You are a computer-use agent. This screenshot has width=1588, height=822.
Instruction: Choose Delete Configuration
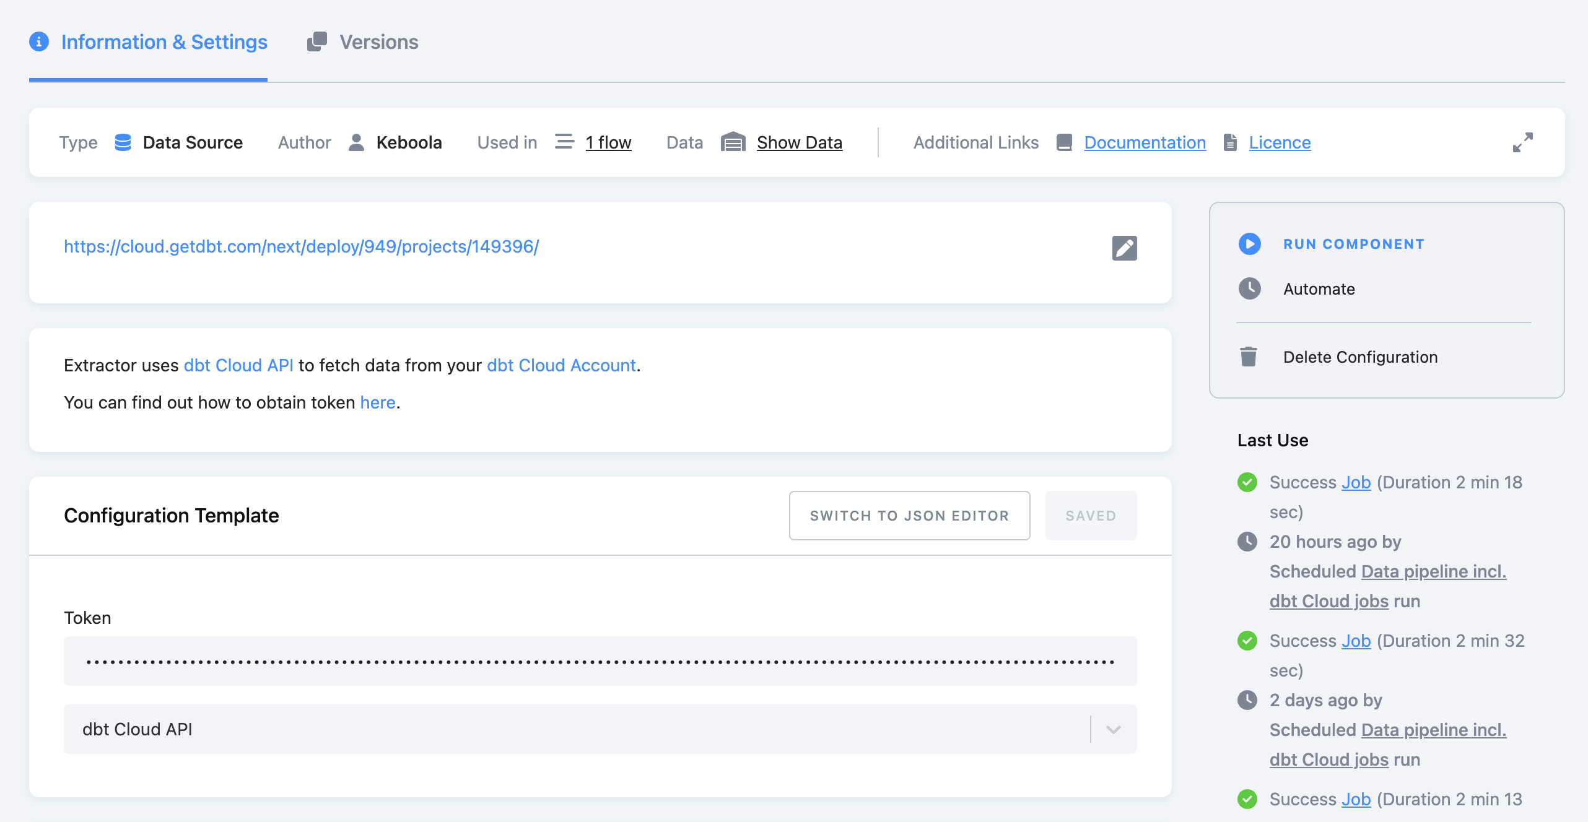[x=1360, y=357]
